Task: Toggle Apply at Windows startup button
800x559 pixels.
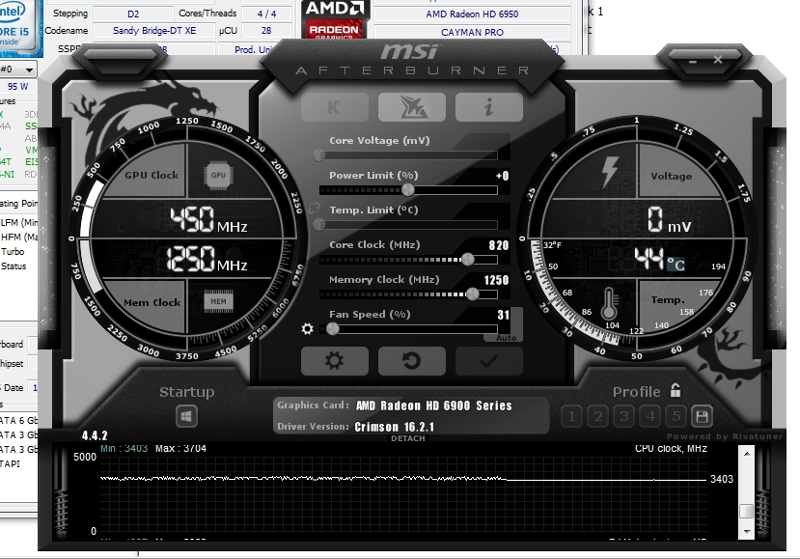Action: pyautogui.click(x=186, y=416)
